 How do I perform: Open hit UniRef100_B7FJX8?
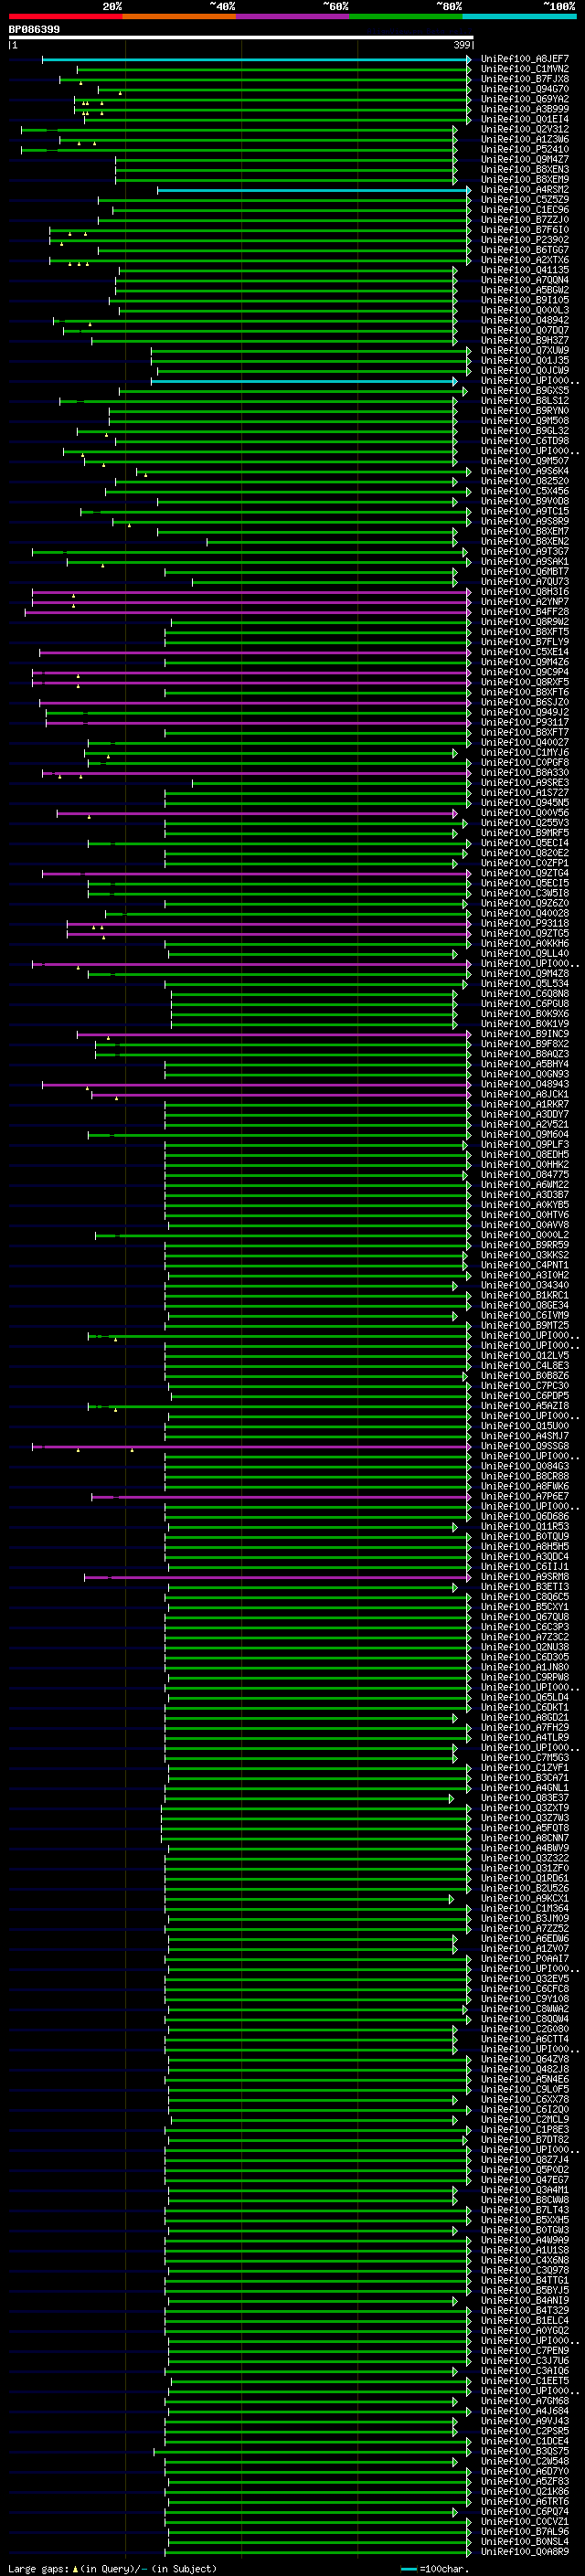524,79
